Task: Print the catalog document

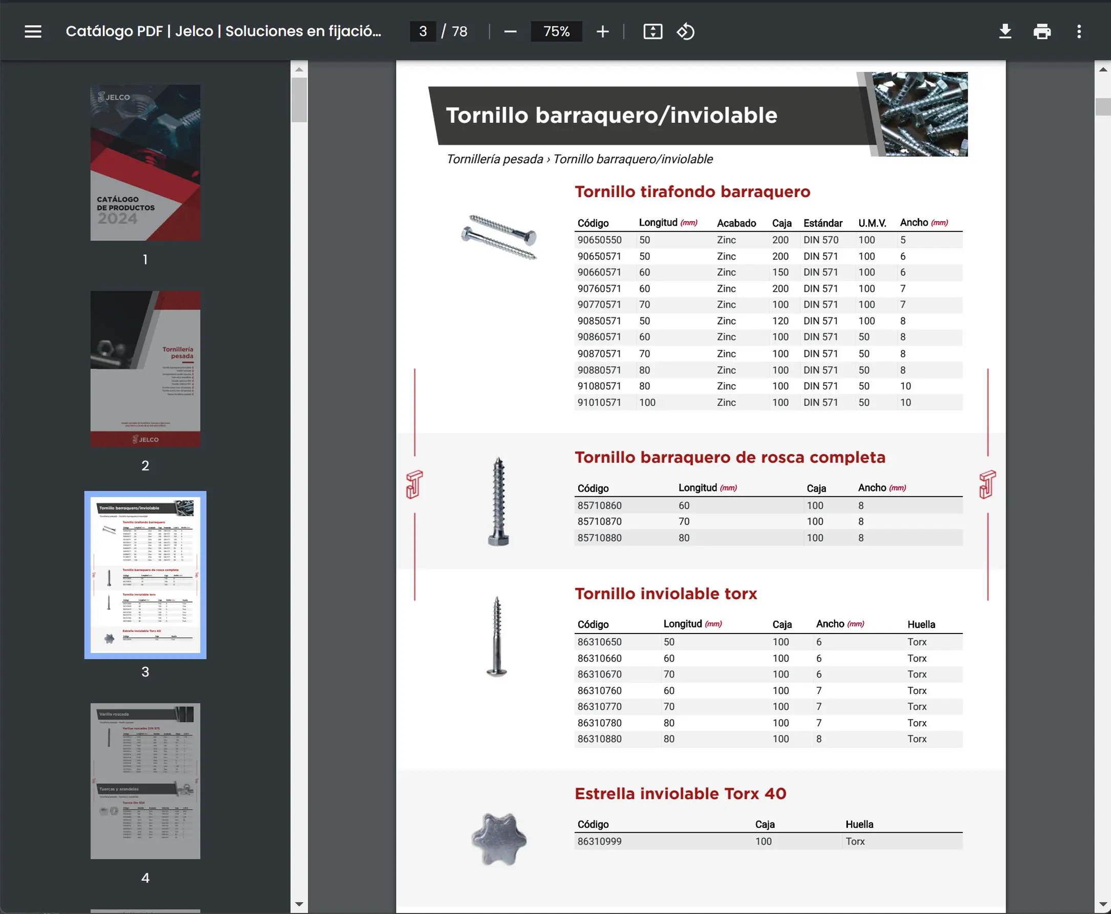Action: click(x=1041, y=32)
